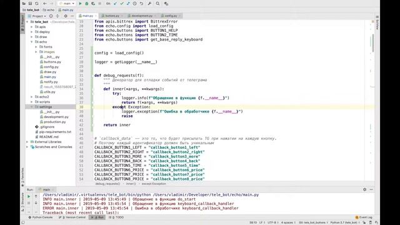The image size is (400, 225).
Task: Search everywhere with the magnifier icon
Action: click(x=157, y=4)
